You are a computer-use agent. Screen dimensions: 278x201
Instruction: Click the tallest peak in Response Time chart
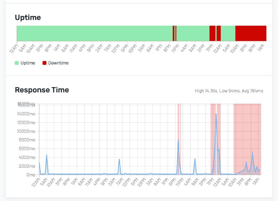216,114
